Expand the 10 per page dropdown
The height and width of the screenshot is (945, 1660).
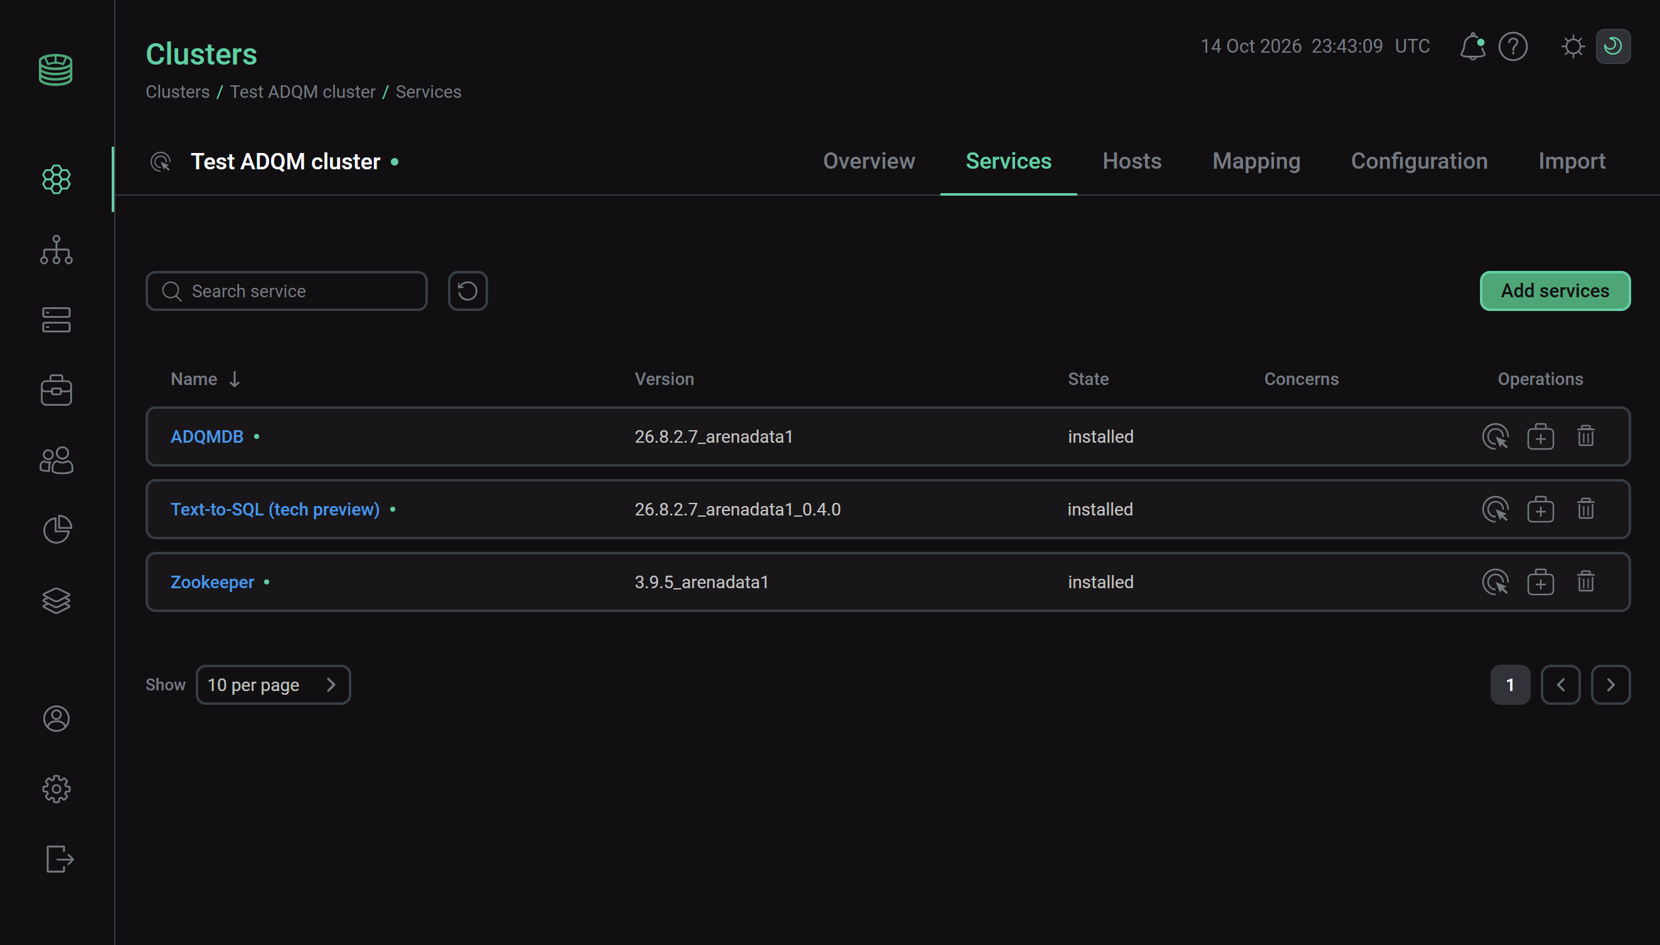coord(273,685)
